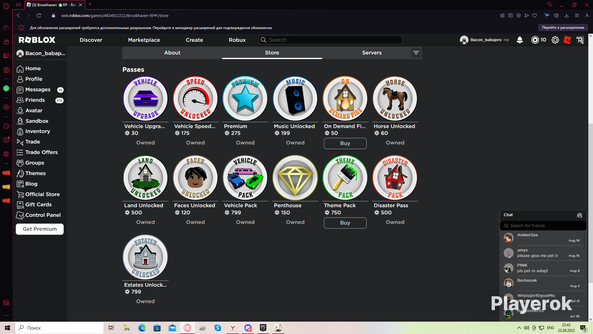Screen dimensions: 593x334
Task: Buy the On Demand Fire pass
Action: (x=345, y=143)
